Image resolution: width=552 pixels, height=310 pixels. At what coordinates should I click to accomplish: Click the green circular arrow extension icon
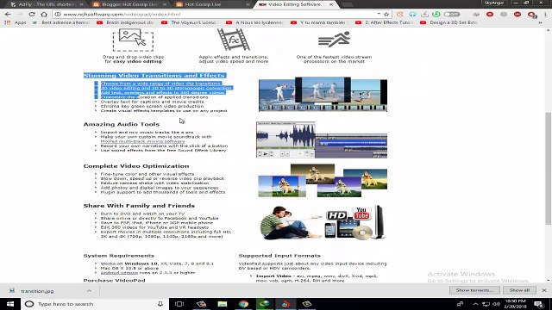436,14
